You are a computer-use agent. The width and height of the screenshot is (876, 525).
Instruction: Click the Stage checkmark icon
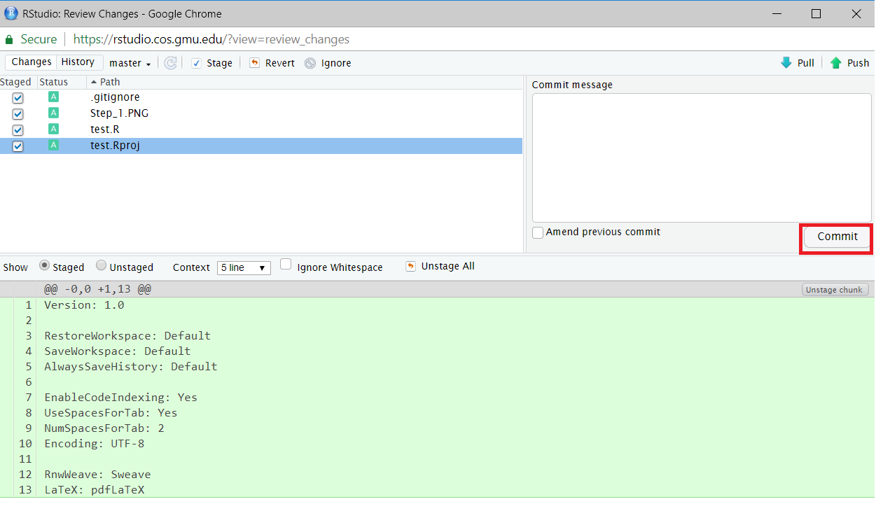(x=197, y=63)
